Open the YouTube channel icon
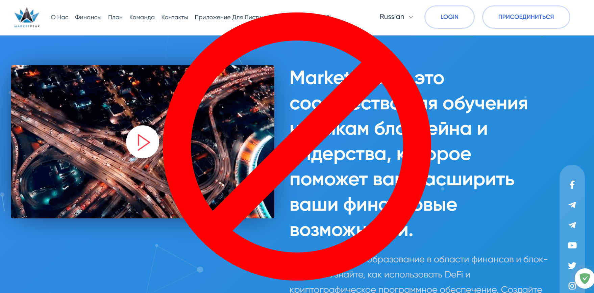The image size is (594, 293). click(572, 245)
